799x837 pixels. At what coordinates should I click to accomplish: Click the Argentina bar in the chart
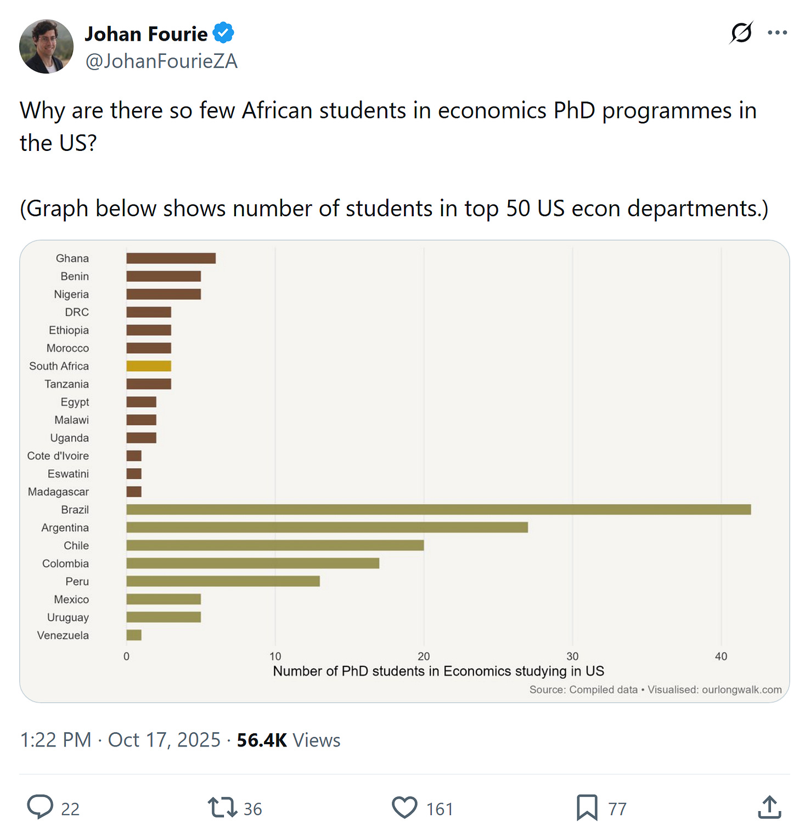point(327,527)
